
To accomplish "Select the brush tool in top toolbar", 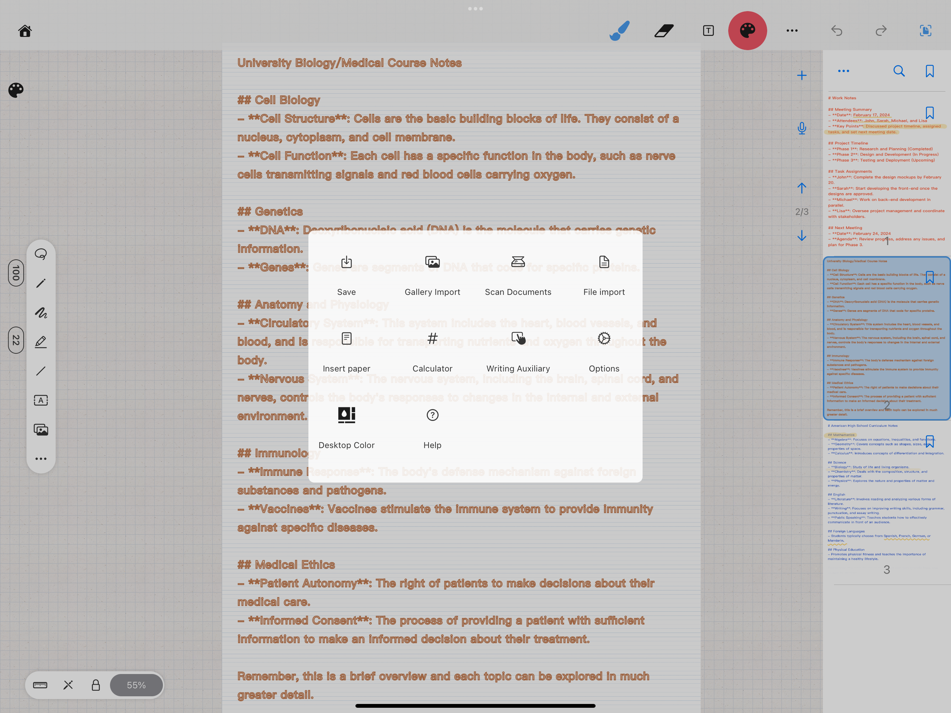I will pyautogui.click(x=619, y=31).
